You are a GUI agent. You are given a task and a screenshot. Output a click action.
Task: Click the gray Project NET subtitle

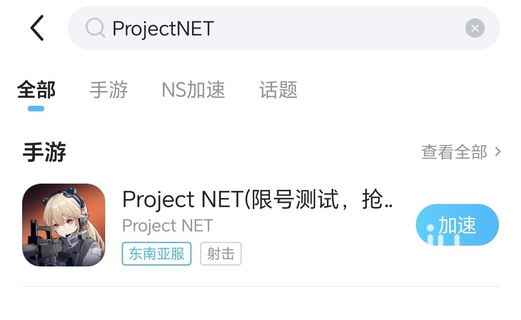tap(167, 226)
